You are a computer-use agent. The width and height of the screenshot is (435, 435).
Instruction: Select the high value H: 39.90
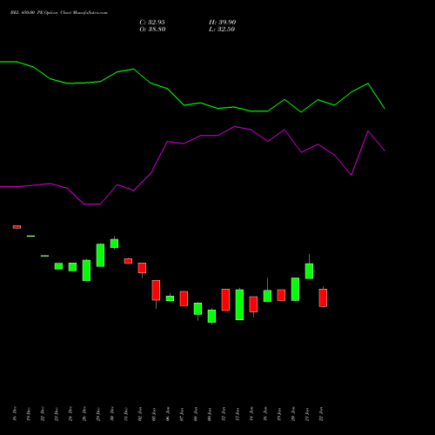click(223, 23)
